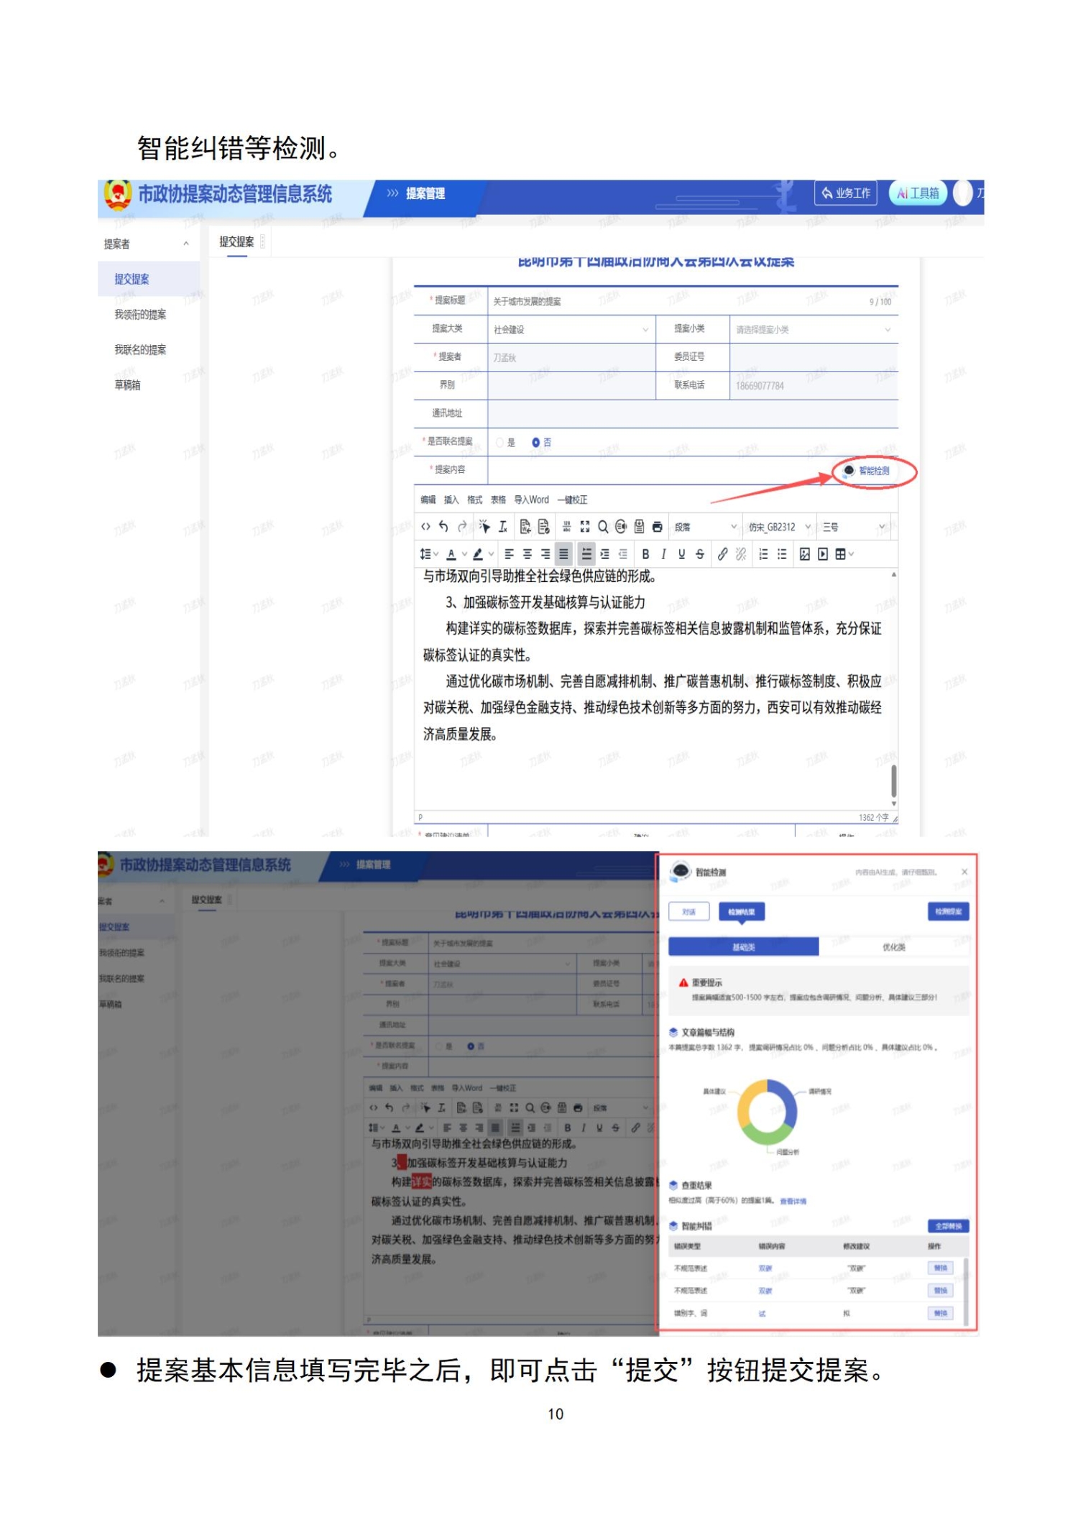The height and width of the screenshot is (1525, 1078).
Task: Open the 插入 menu in upper editor
Action: (x=451, y=499)
